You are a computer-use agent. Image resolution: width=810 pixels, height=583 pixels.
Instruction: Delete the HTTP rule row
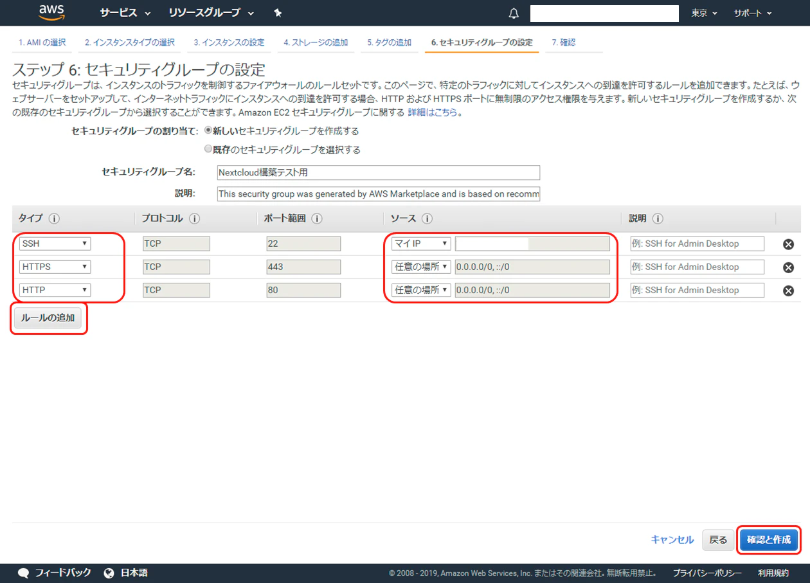click(x=788, y=291)
